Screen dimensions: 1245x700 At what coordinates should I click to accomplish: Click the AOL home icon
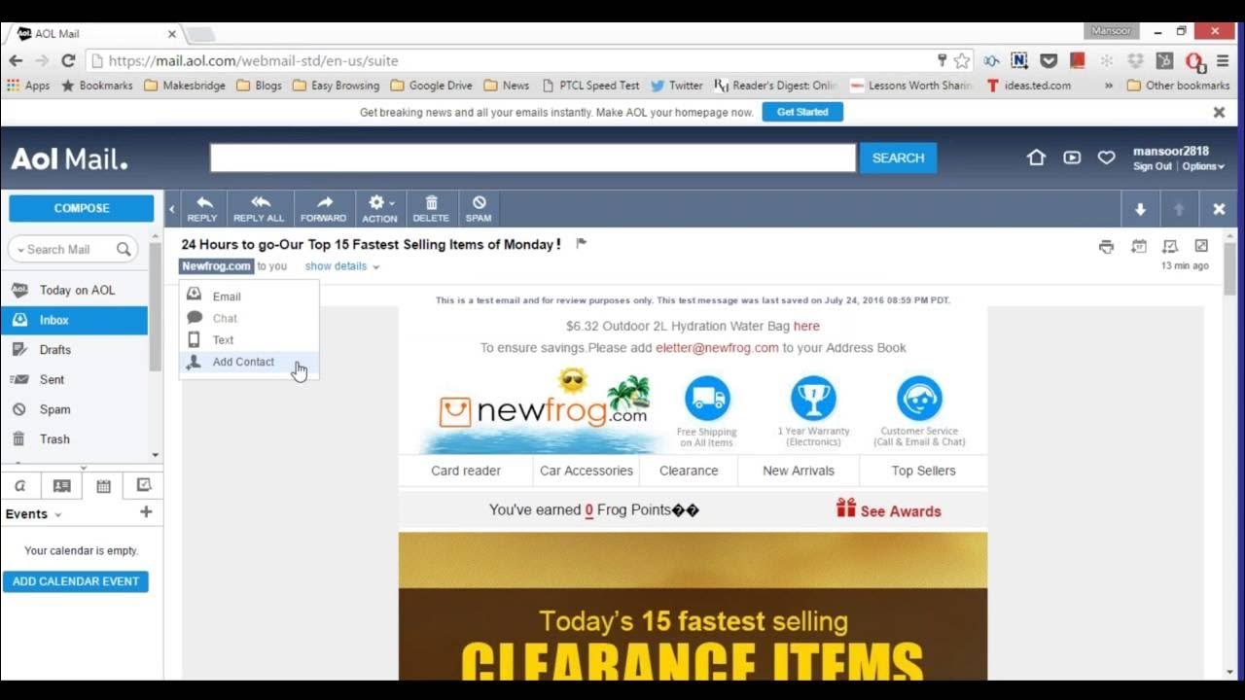pos(1037,157)
